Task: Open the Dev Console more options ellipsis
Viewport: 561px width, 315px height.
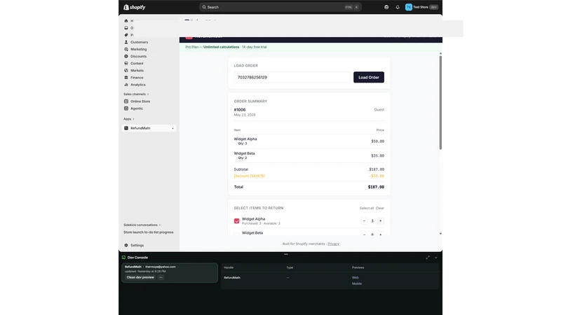Action: tap(161, 277)
